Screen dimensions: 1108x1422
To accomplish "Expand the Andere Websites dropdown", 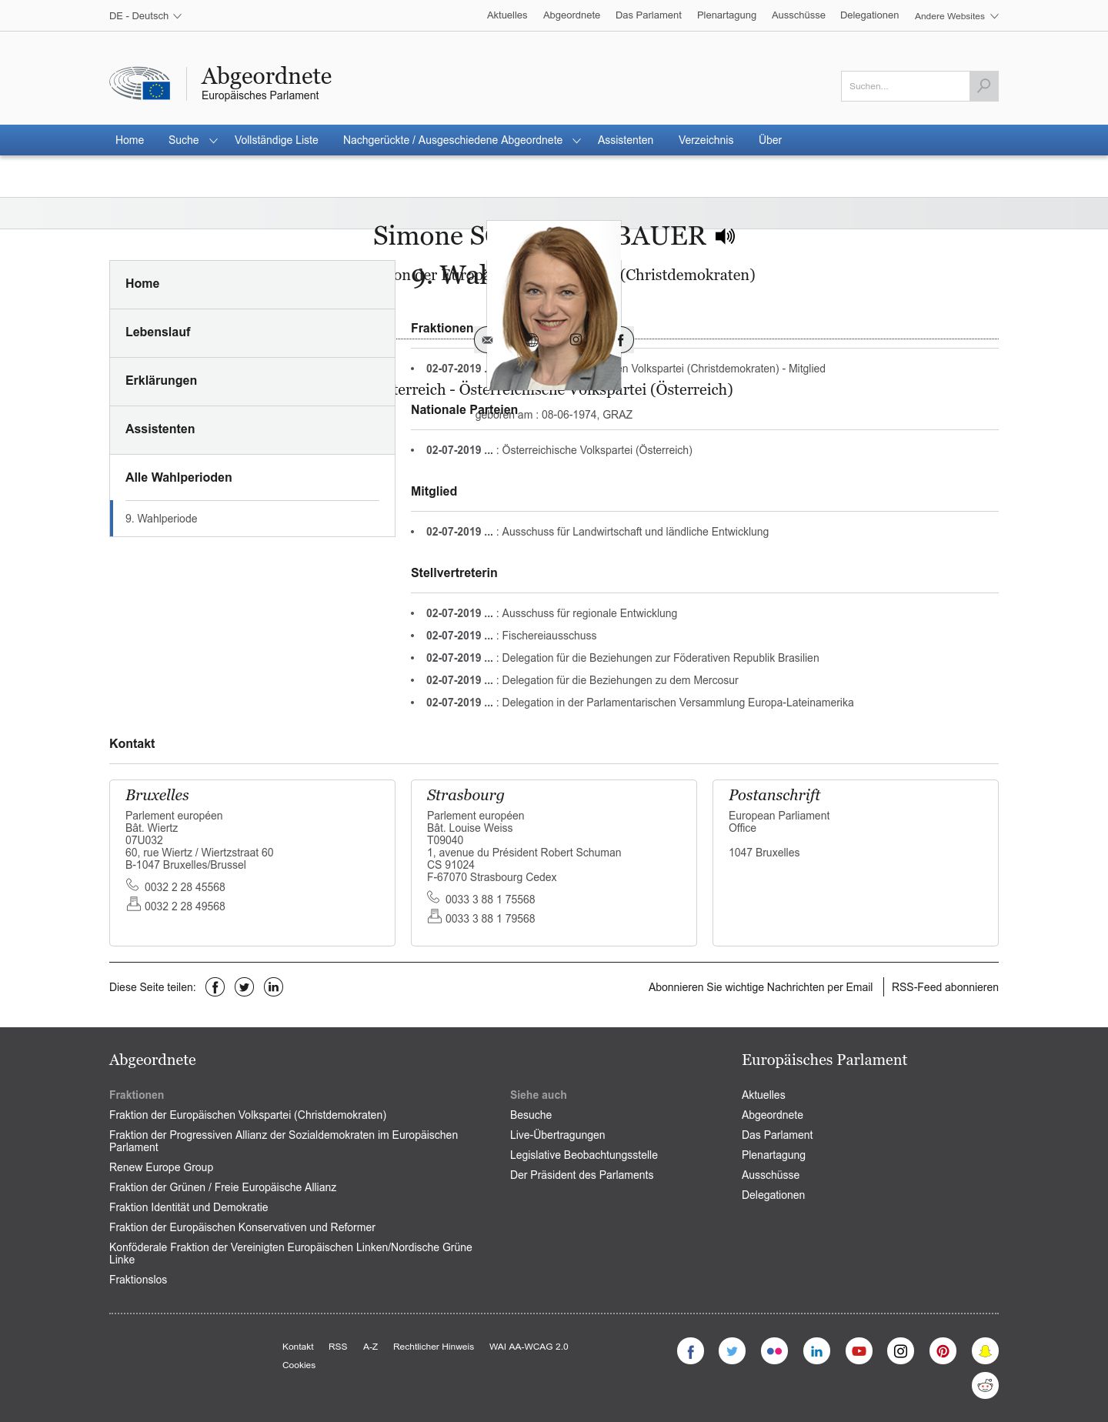I will (x=956, y=15).
